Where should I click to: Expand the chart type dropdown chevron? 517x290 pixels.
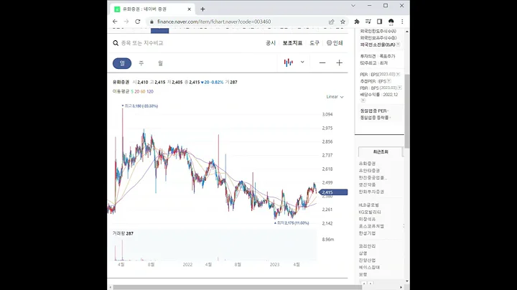(x=302, y=62)
